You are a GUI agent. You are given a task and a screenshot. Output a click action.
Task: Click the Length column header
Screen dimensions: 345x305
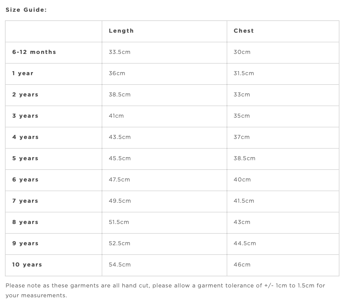(x=121, y=31)
